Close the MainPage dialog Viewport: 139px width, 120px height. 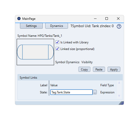coord(118,19)
